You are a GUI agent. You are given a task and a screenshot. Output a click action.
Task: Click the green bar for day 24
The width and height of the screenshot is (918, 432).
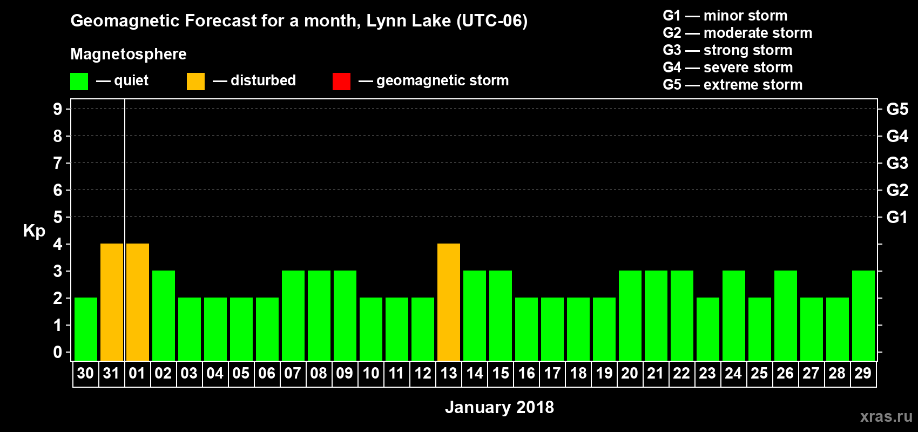(x=734, y=316)
